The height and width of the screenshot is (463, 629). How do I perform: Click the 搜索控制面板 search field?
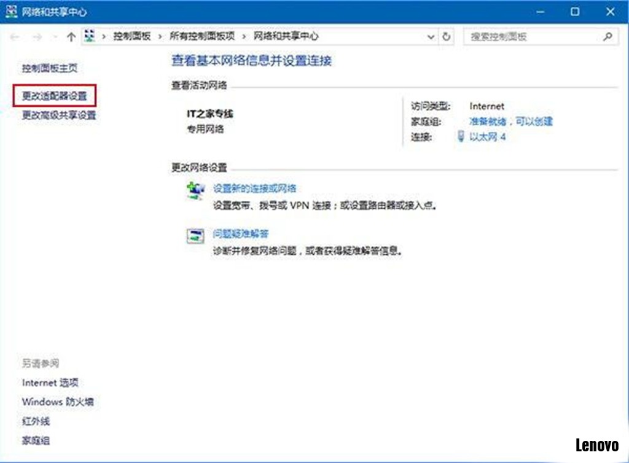pos(531,37)
